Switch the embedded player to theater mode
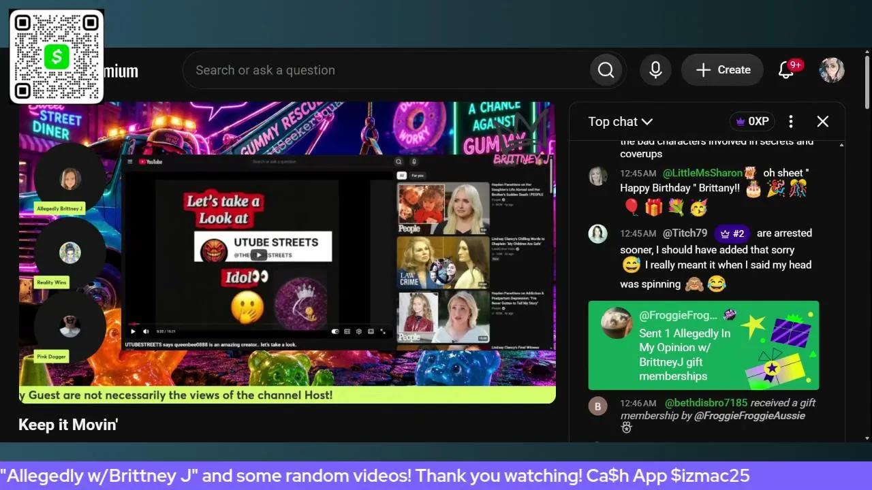Screen dimensions: 872x490 (x=371, y=331)
